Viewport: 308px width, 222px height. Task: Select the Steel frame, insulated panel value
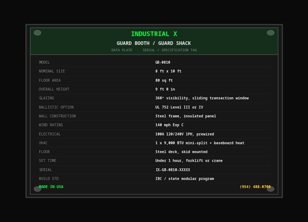coord(186,116)
